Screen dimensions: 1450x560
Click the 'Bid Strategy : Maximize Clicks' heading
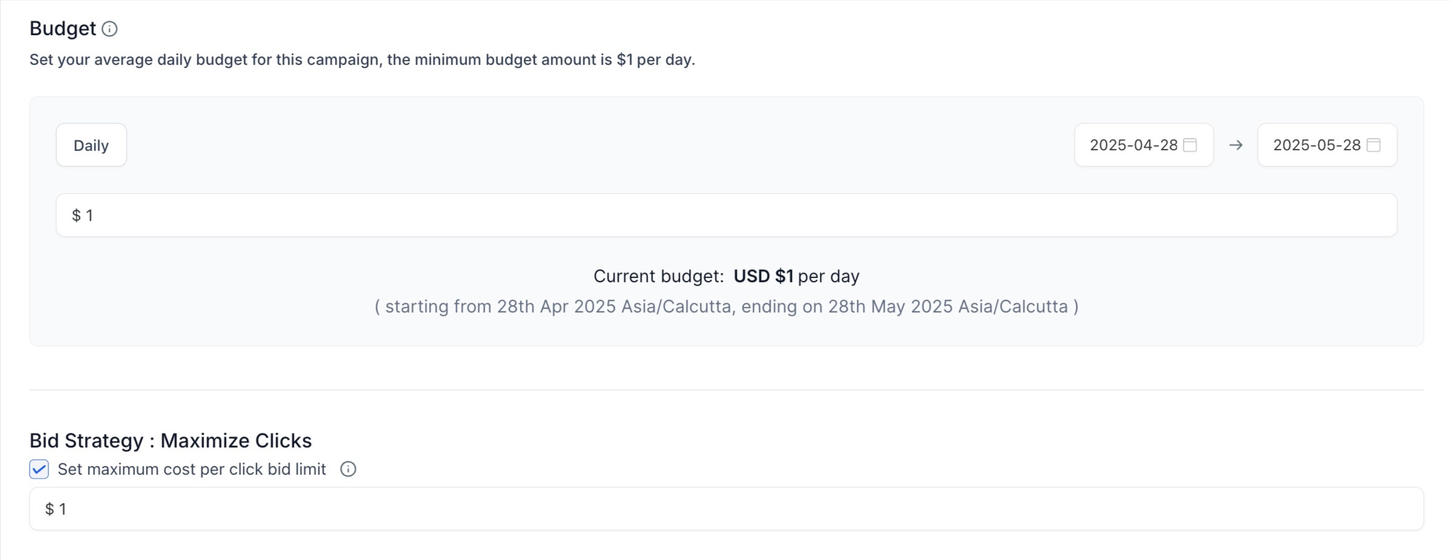point(170,441)
